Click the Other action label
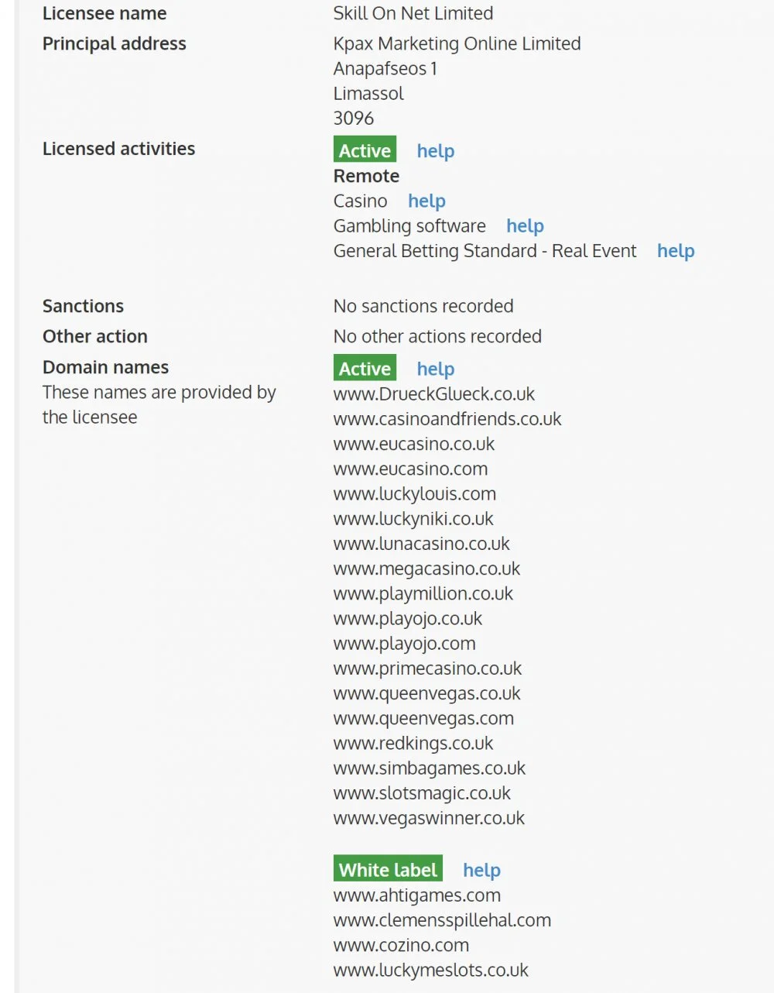774x993 pixels. click(95, 336)
